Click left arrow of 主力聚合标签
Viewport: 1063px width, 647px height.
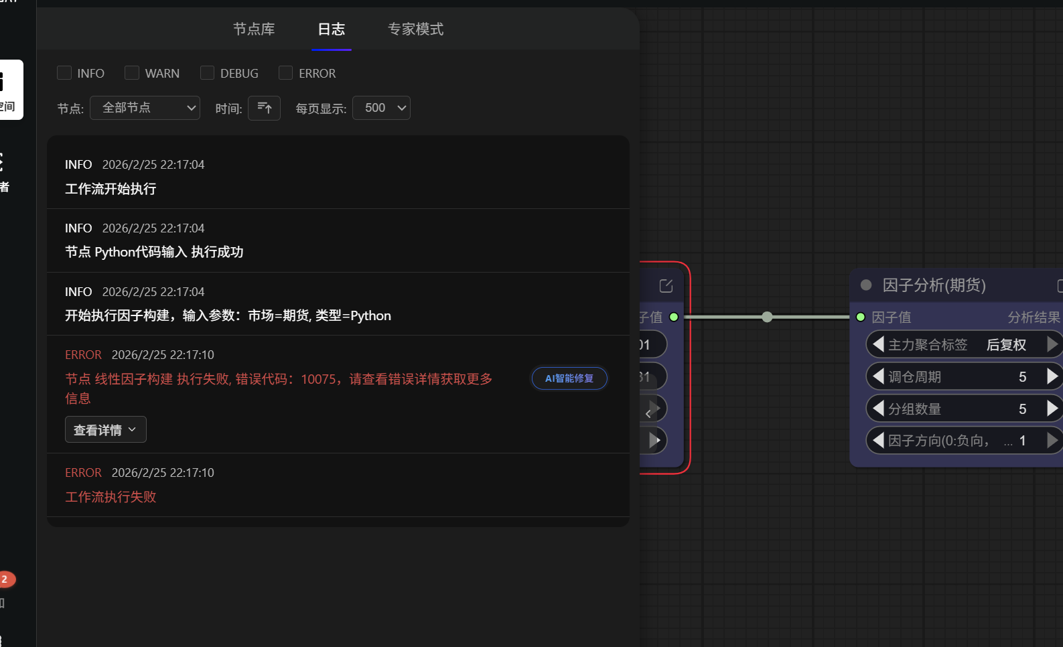pyautogui.click(x=878, y=344)
